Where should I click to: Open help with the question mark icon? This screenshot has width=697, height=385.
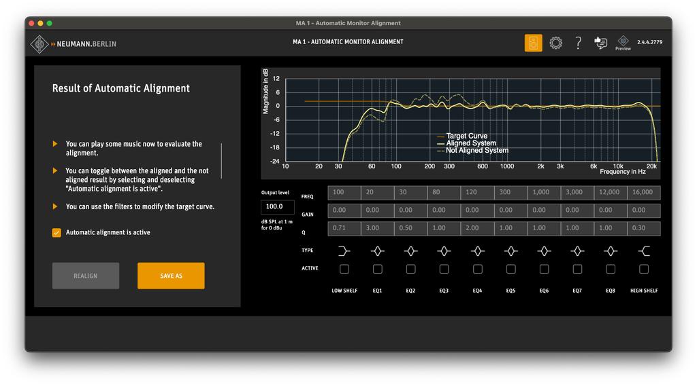click(578, 43)
